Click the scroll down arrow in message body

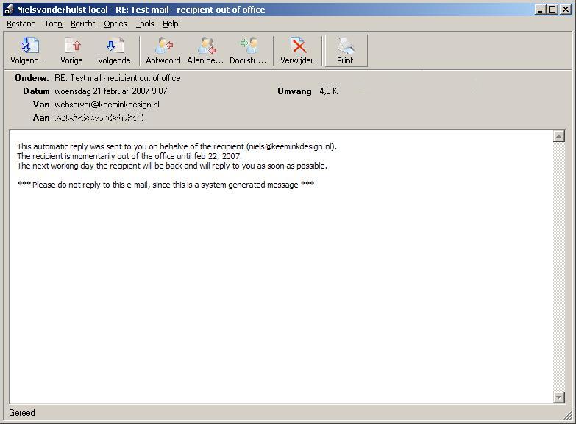(558, 397)
